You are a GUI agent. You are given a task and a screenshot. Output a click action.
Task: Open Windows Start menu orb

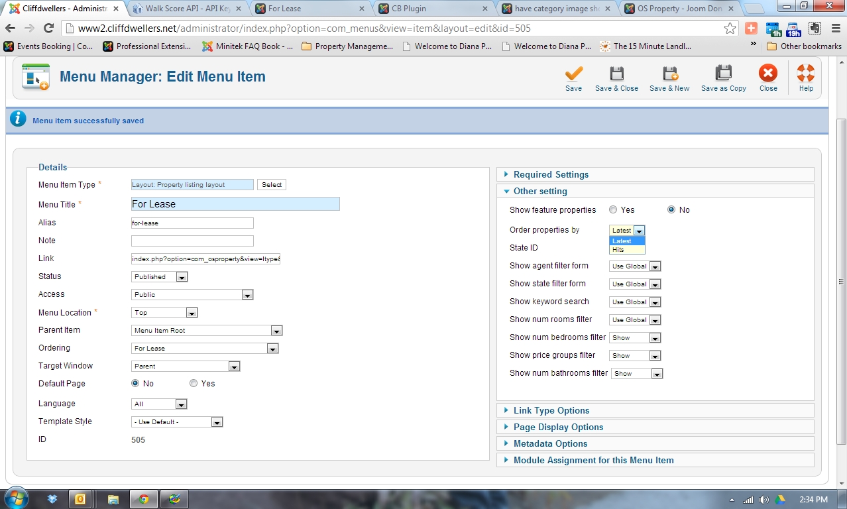pyautogui.click(x=16, y=498)
